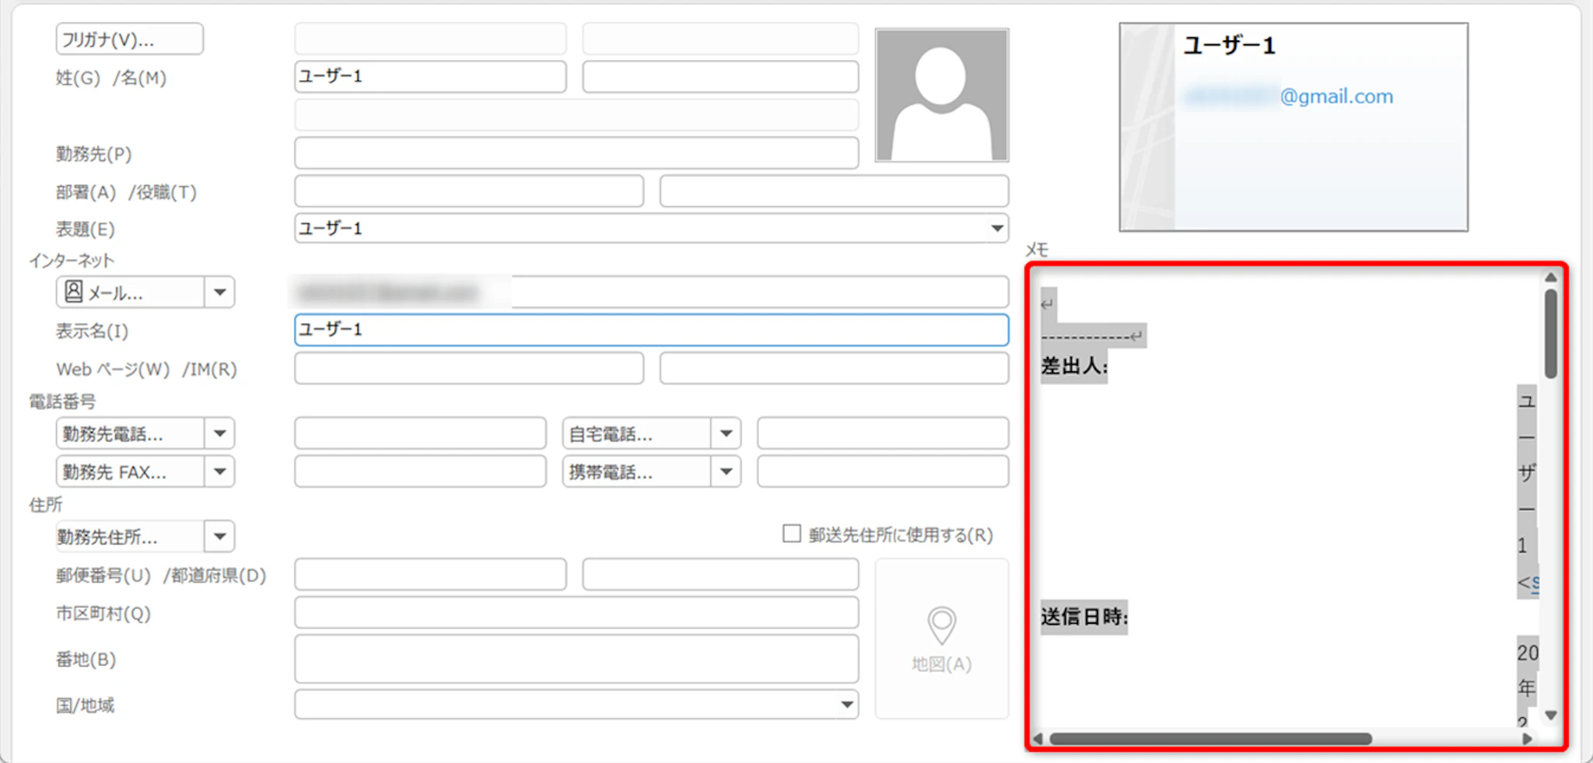Click the blurred email address field

coord(651,292)
